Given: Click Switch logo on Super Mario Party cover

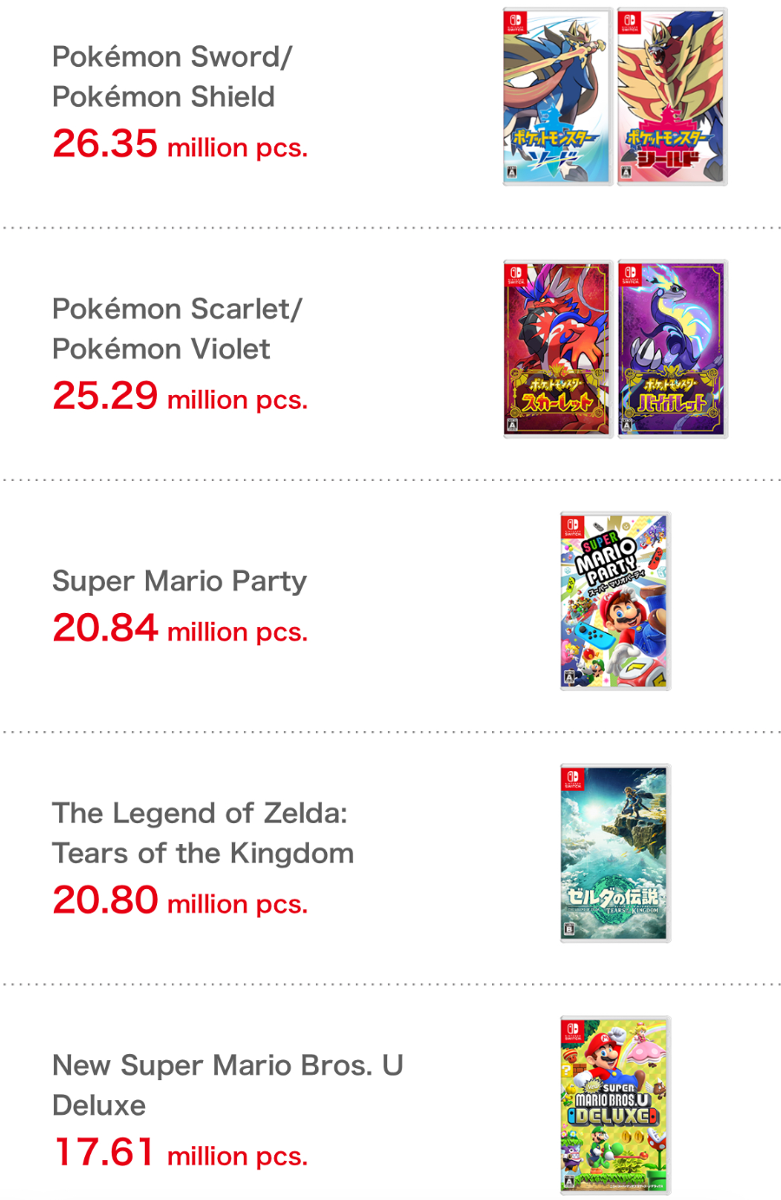Looking at the screenshot, I should [573, 526].
